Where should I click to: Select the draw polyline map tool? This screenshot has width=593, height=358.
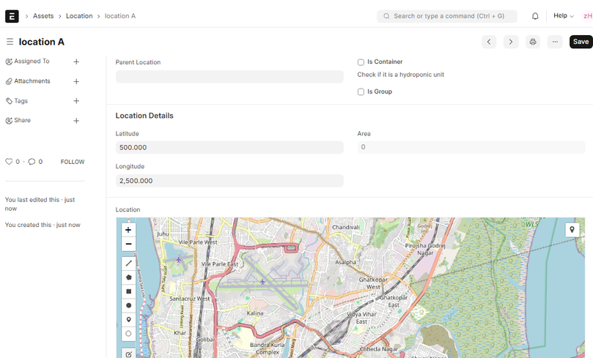tap(128, 264)
